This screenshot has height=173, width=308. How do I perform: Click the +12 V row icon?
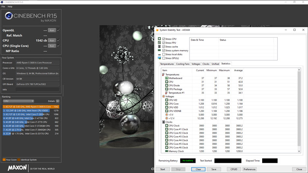[166, 118]
